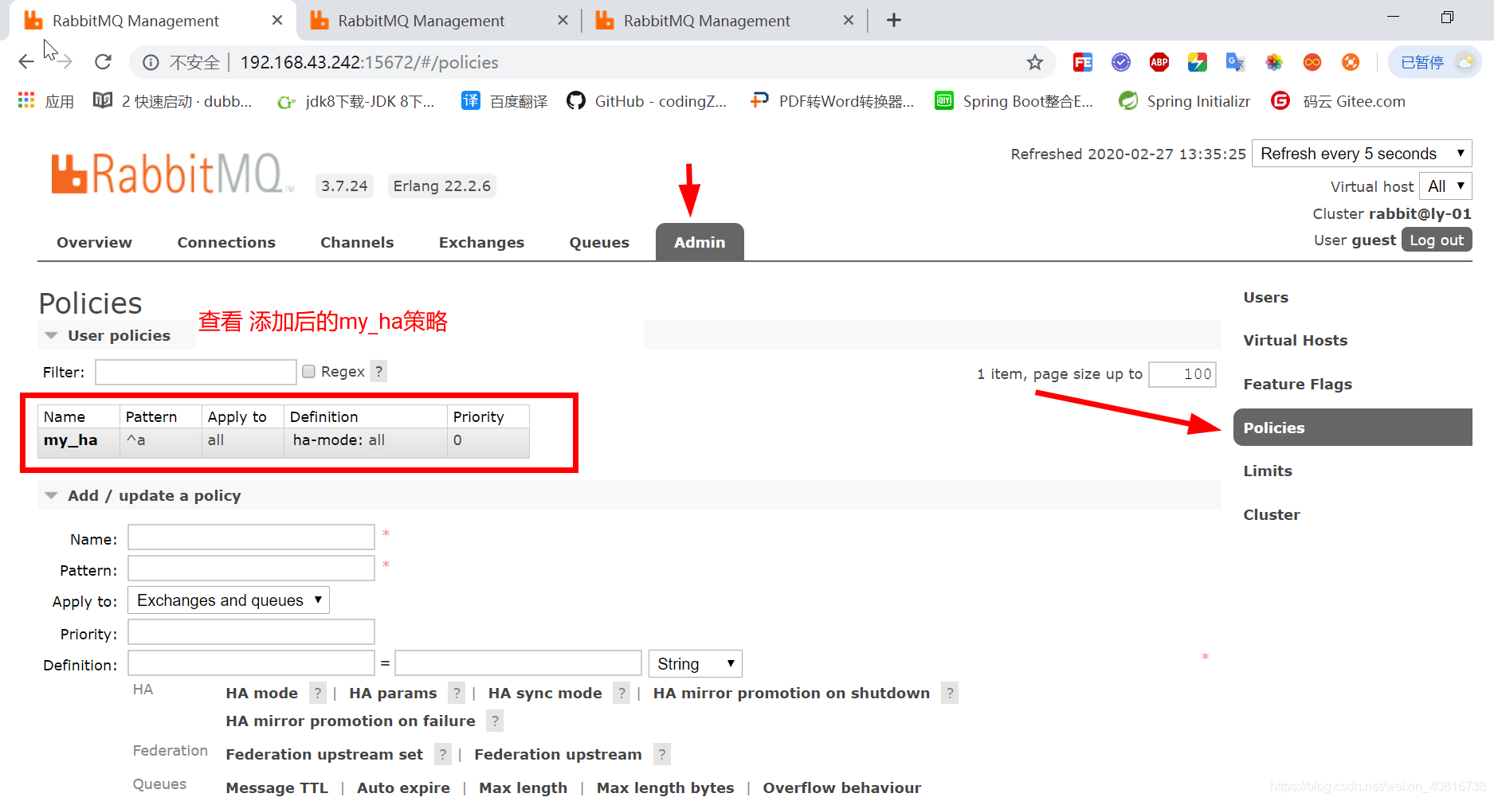Open the ABP adblock extension icon
1494x801 pixels.
tap(1159, 62)
